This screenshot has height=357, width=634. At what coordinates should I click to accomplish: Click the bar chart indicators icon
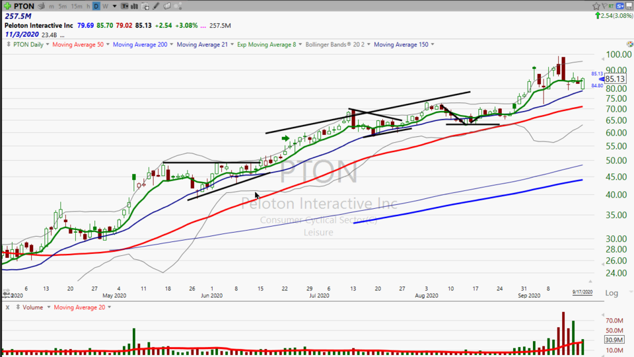tap(134, 6)
